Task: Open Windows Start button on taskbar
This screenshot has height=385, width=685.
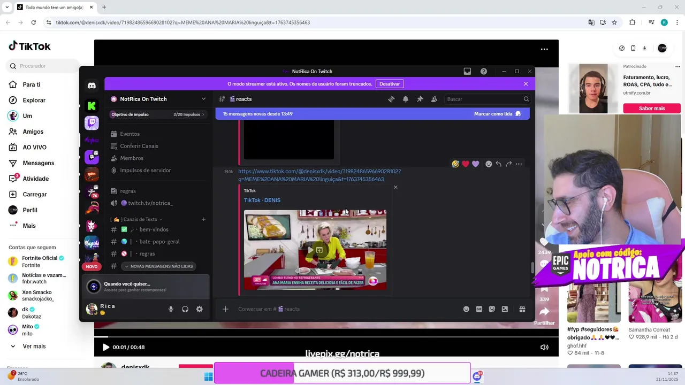Action: (208, 376)
